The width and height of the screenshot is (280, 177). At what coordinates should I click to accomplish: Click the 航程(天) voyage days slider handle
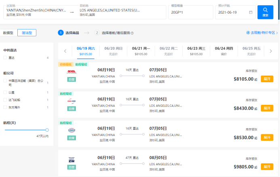[x=47, y=130]
